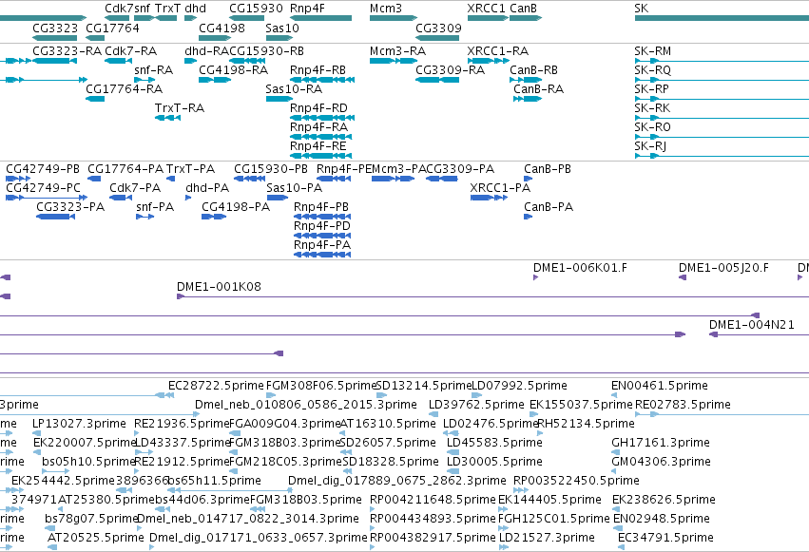The image size is (809, 552).
Task: Click transcript SK-RP
Action: (x=722, y=99)
